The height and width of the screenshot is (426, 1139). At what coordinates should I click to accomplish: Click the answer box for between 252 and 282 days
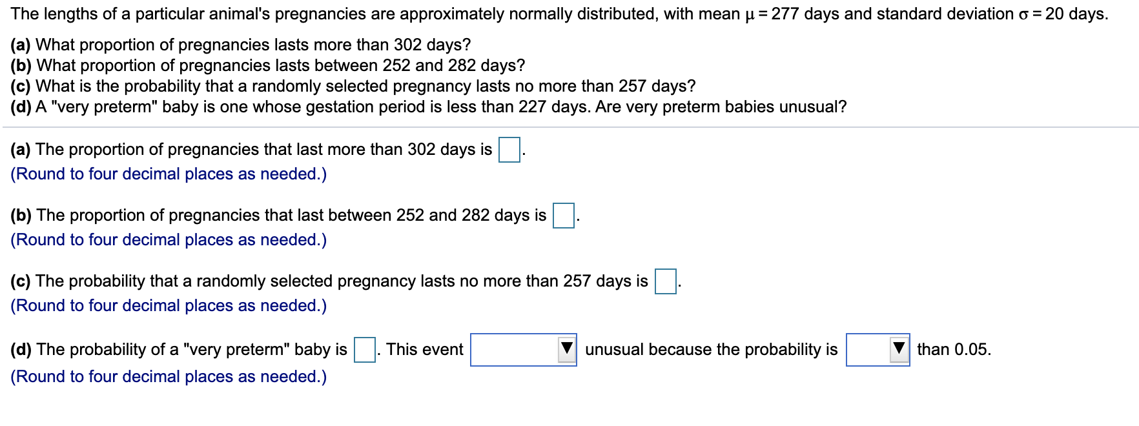pos(564,216)
